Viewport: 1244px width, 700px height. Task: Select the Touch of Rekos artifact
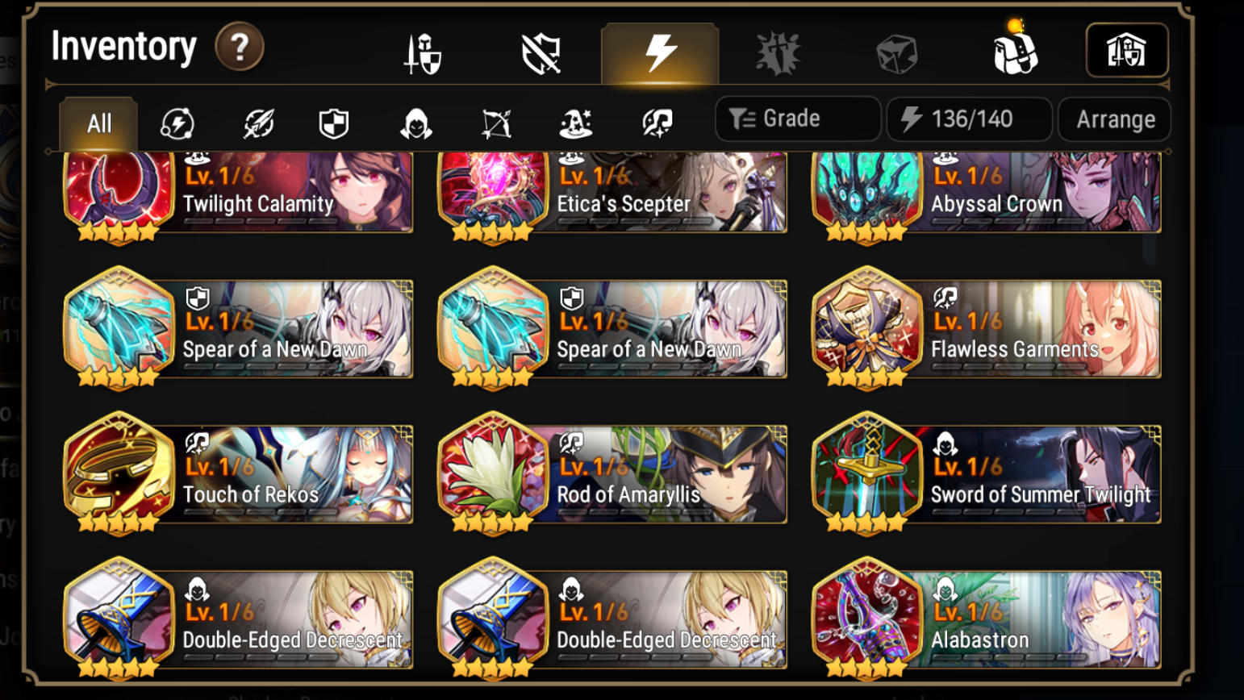(x=239, y=474)
